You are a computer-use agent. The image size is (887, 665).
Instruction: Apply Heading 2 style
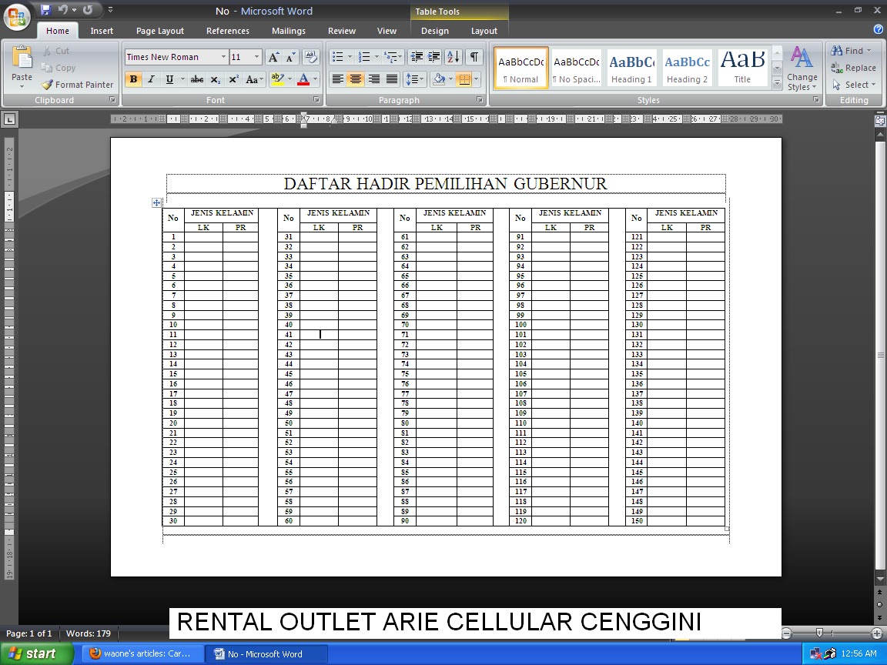coord(687,67)
